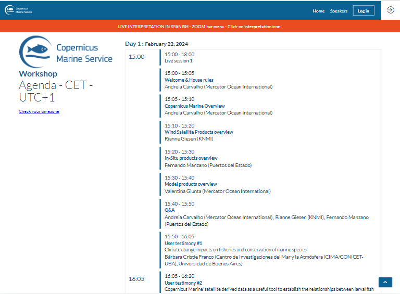This screenshot has height=294, width=400.
Task: Click speaker Andreia Carvalho under Welcome & House rules
Action: [x=218, y=87]
